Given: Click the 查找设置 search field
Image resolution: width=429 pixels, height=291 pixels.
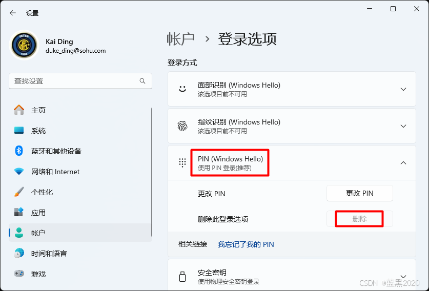Looking at the screenshot, I should tap(74, 81).
